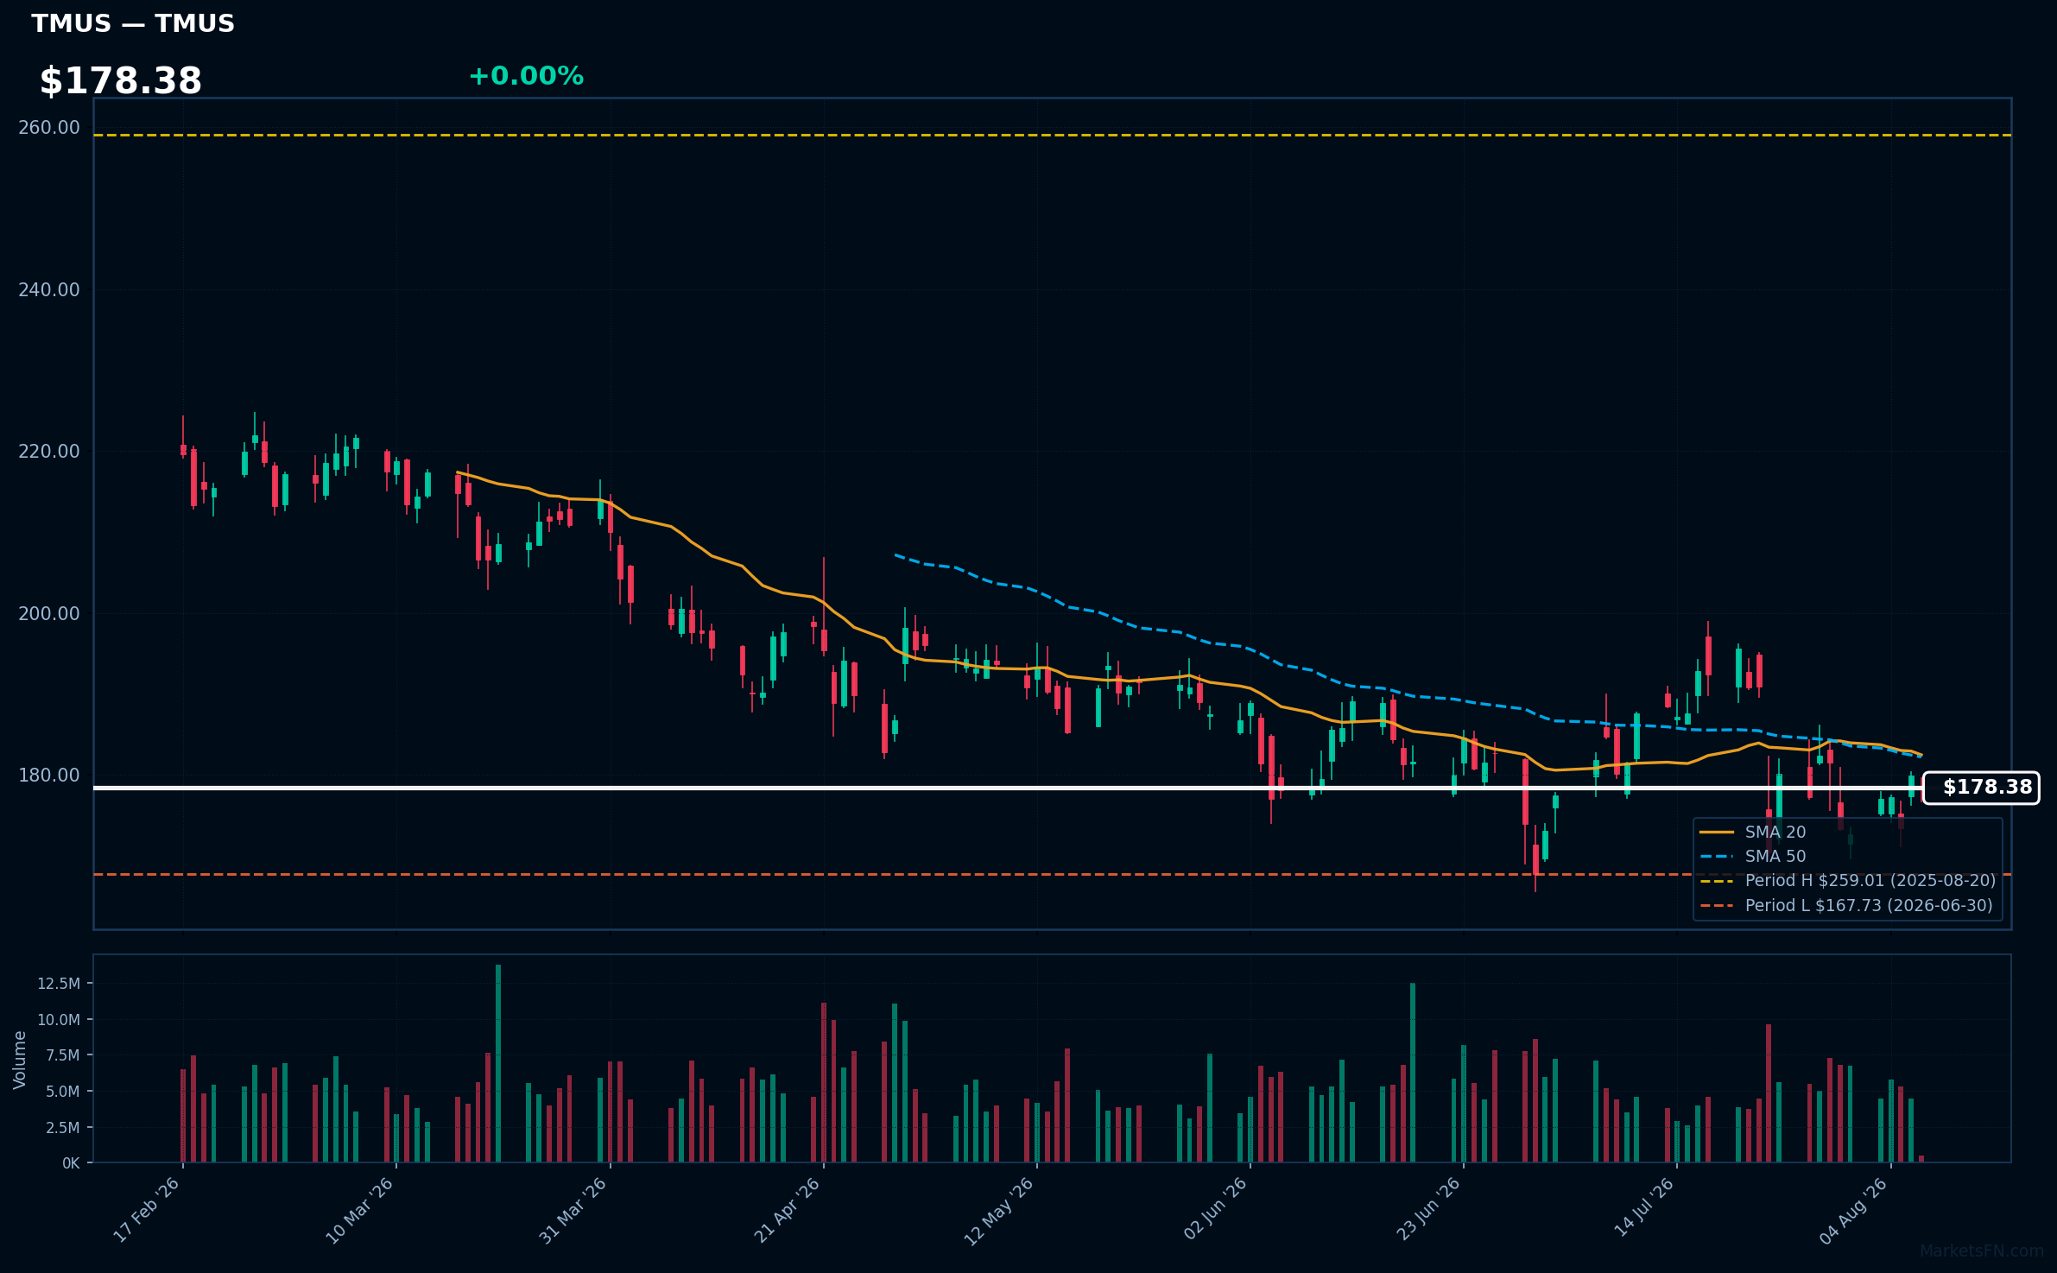Click the blue dashed SMA 50 legend sample

click(x=1717, y=857)
